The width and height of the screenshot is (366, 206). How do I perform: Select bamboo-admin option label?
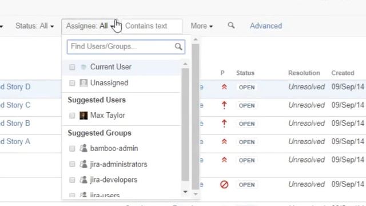(114, 149)
